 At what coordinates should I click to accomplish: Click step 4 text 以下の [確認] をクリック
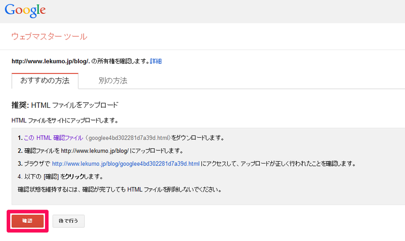pos(55,177)
